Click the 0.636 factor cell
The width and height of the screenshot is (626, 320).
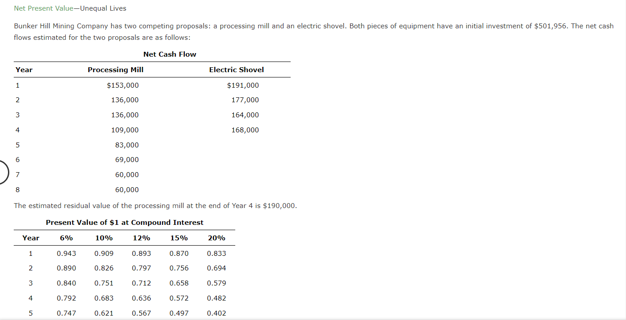pos(141,298)
